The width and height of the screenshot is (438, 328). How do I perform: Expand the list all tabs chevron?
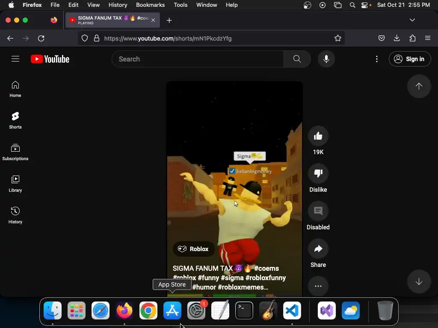click(412, 20)
